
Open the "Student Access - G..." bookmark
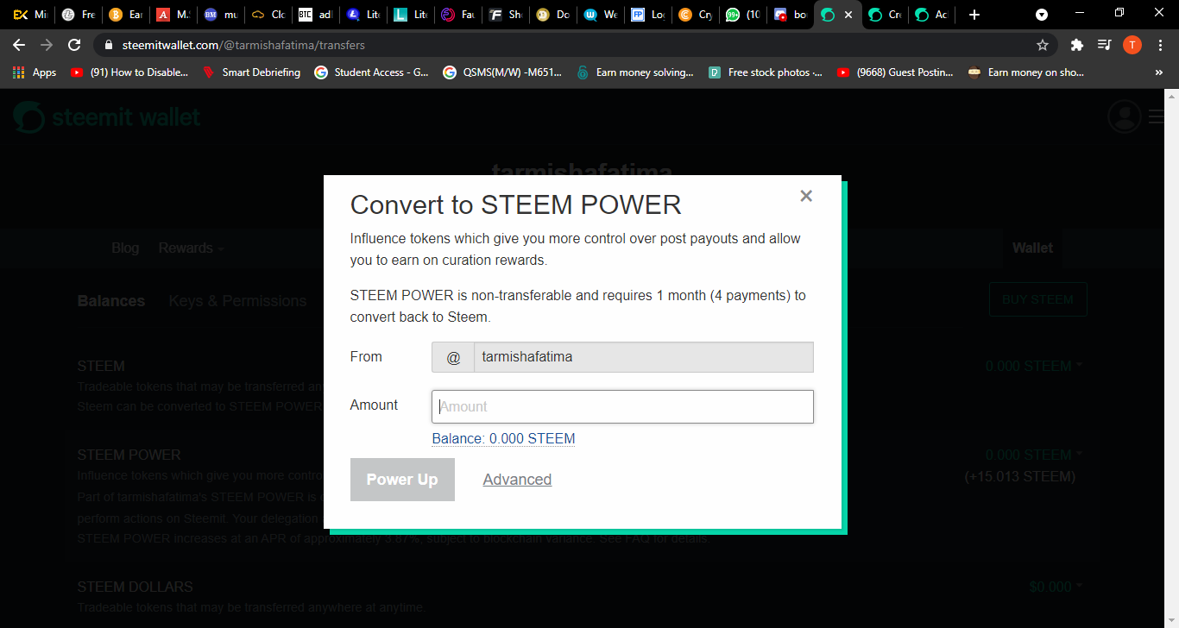(371, 72)
